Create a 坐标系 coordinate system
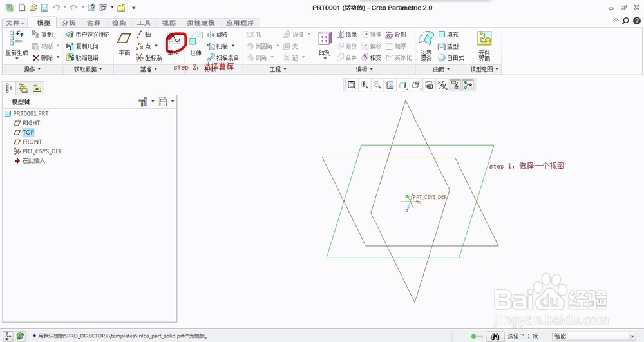Image resolution: width=644 pixels, height=342 pixels. 149,57
